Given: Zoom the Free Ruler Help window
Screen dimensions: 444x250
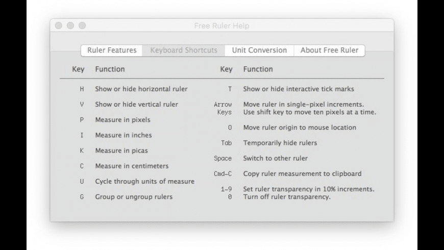Looking at the screenshot, I should pos(82,26).
